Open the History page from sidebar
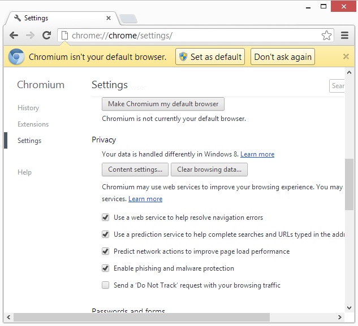Image resolution: width=358 pixels, height=326 pixels. [28, 108]
